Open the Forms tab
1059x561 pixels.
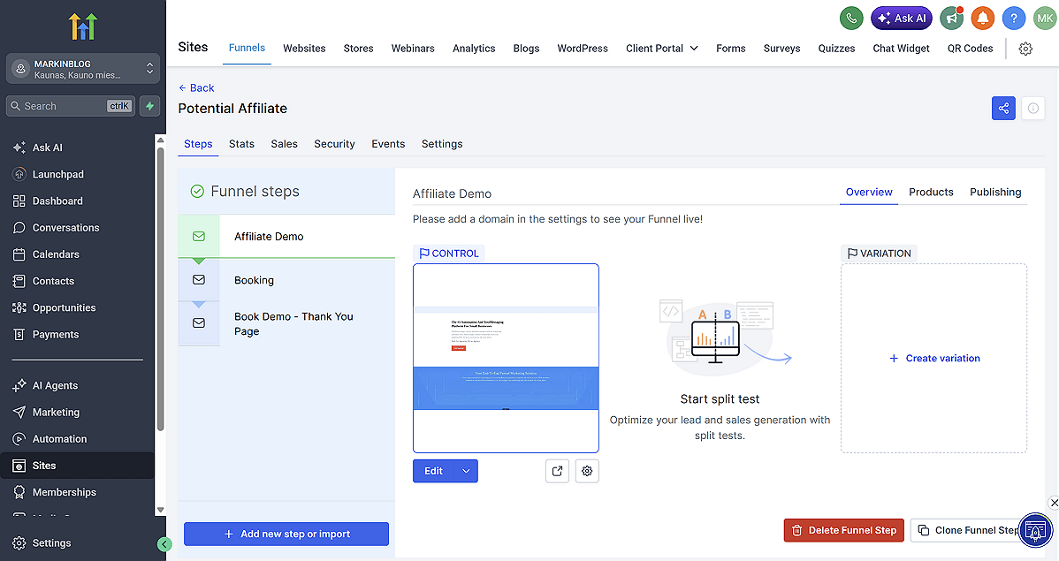[731, 49]
